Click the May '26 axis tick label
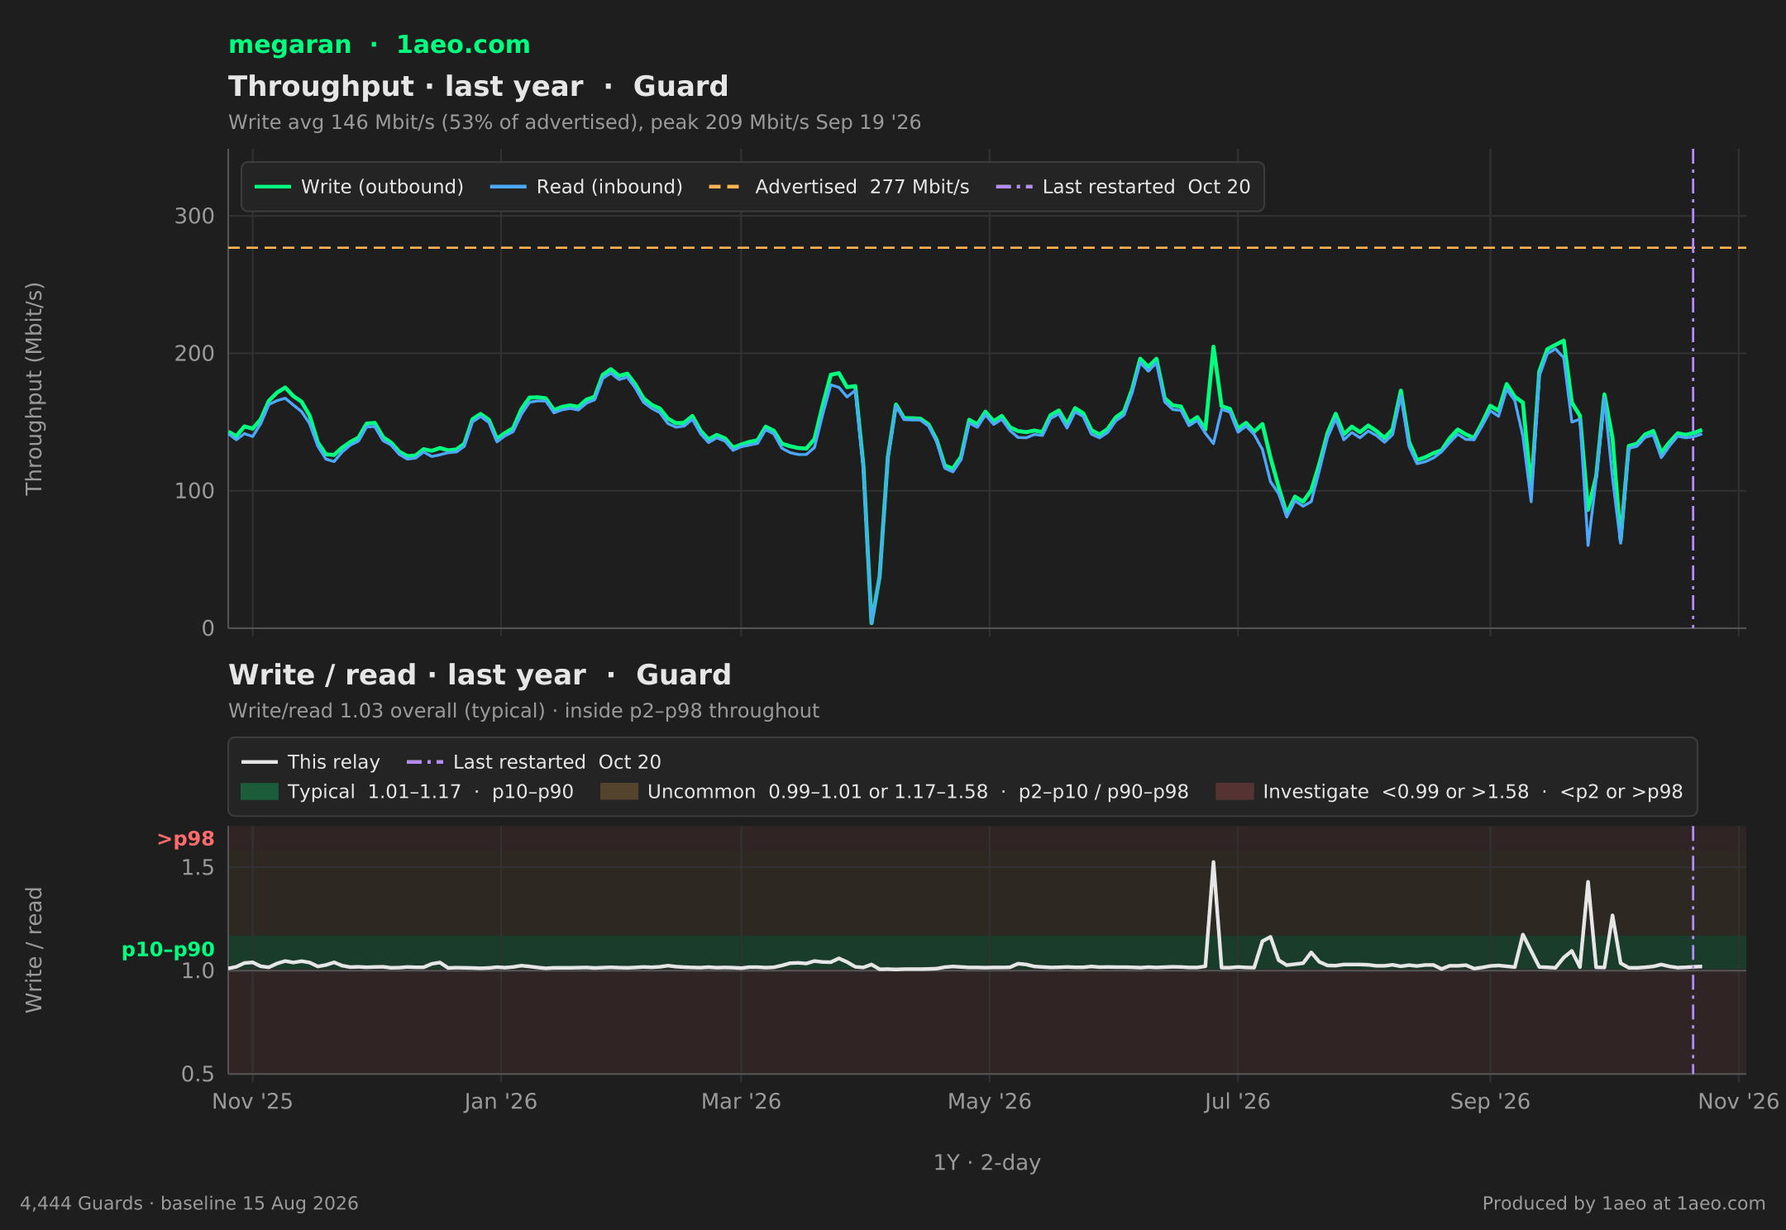Viewport: 1786px width, 1230px height. (x=989, y=1102)
